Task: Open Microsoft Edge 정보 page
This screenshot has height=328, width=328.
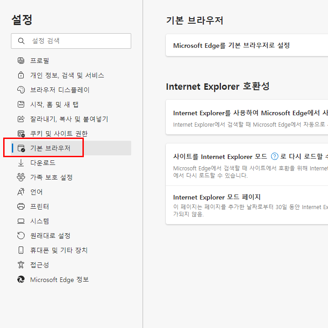Action: tap(71, 279)
